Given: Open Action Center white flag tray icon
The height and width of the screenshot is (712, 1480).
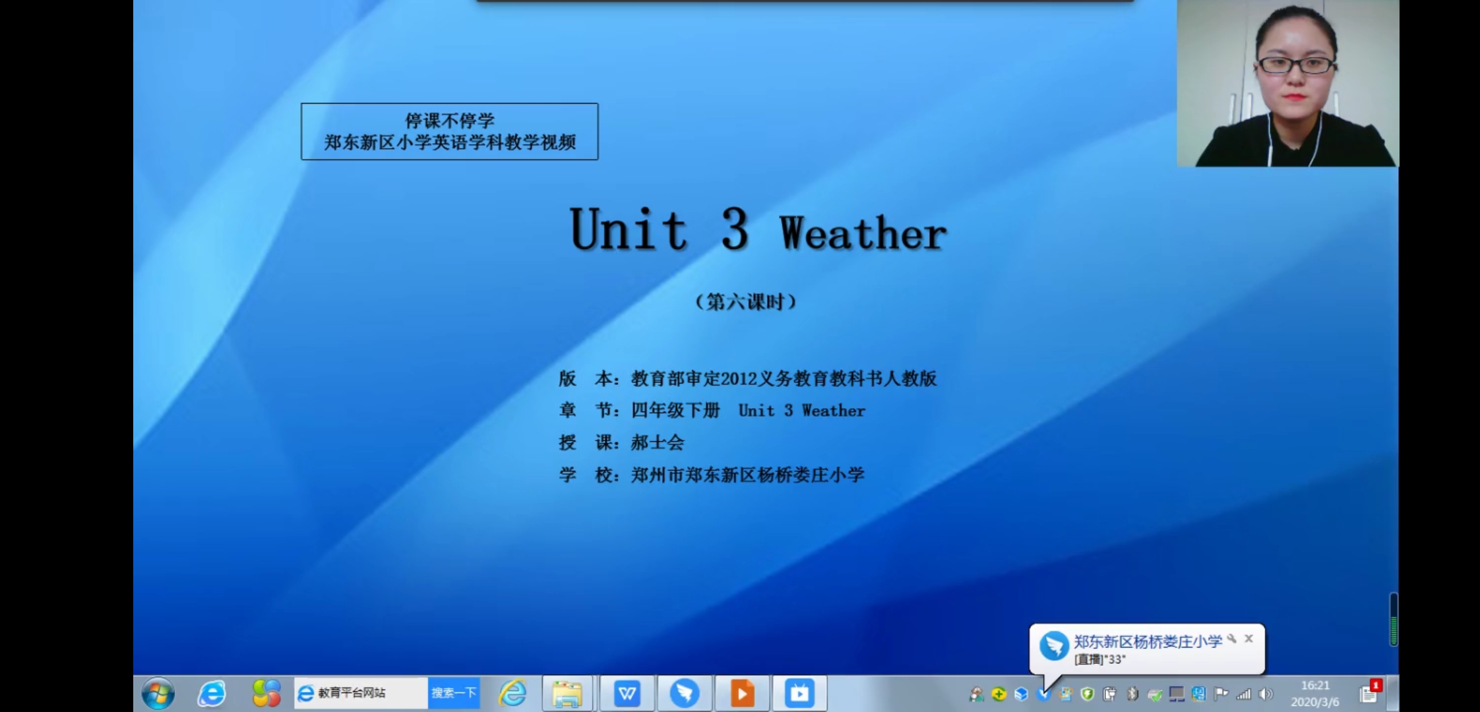Looking at the screenshot, I should click(x=1220, y=694).
